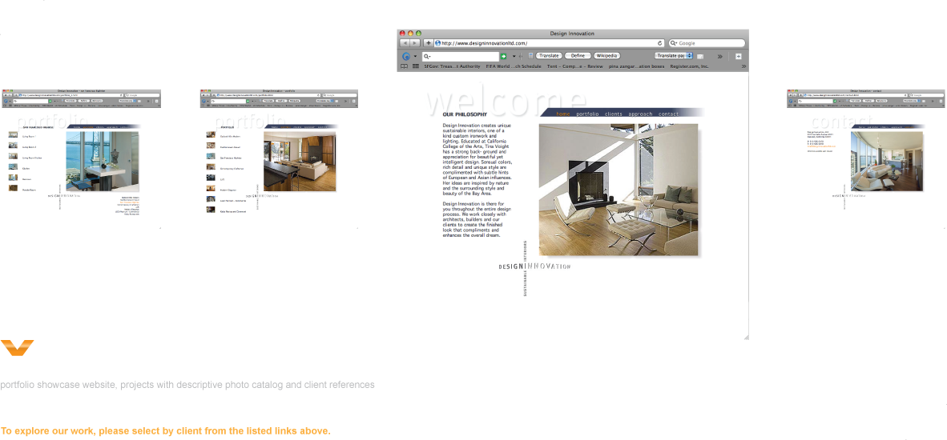Image resolution: width=947 pixels, height=440 pixels.
Task: Select the contact tab in the welcome page
Action: 668,114
